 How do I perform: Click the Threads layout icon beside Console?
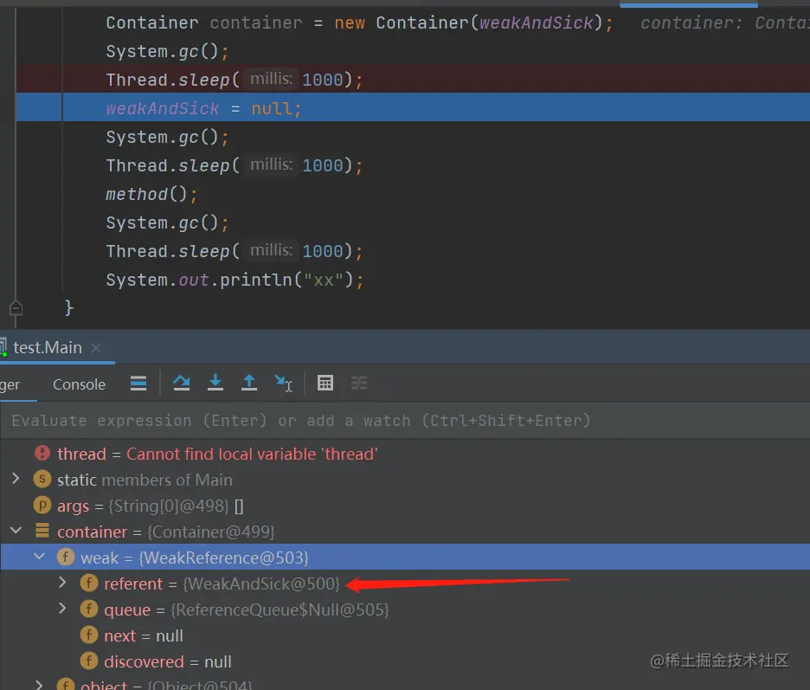(x=138, y=383)
